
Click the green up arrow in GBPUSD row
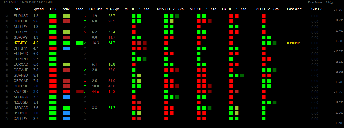85,21
